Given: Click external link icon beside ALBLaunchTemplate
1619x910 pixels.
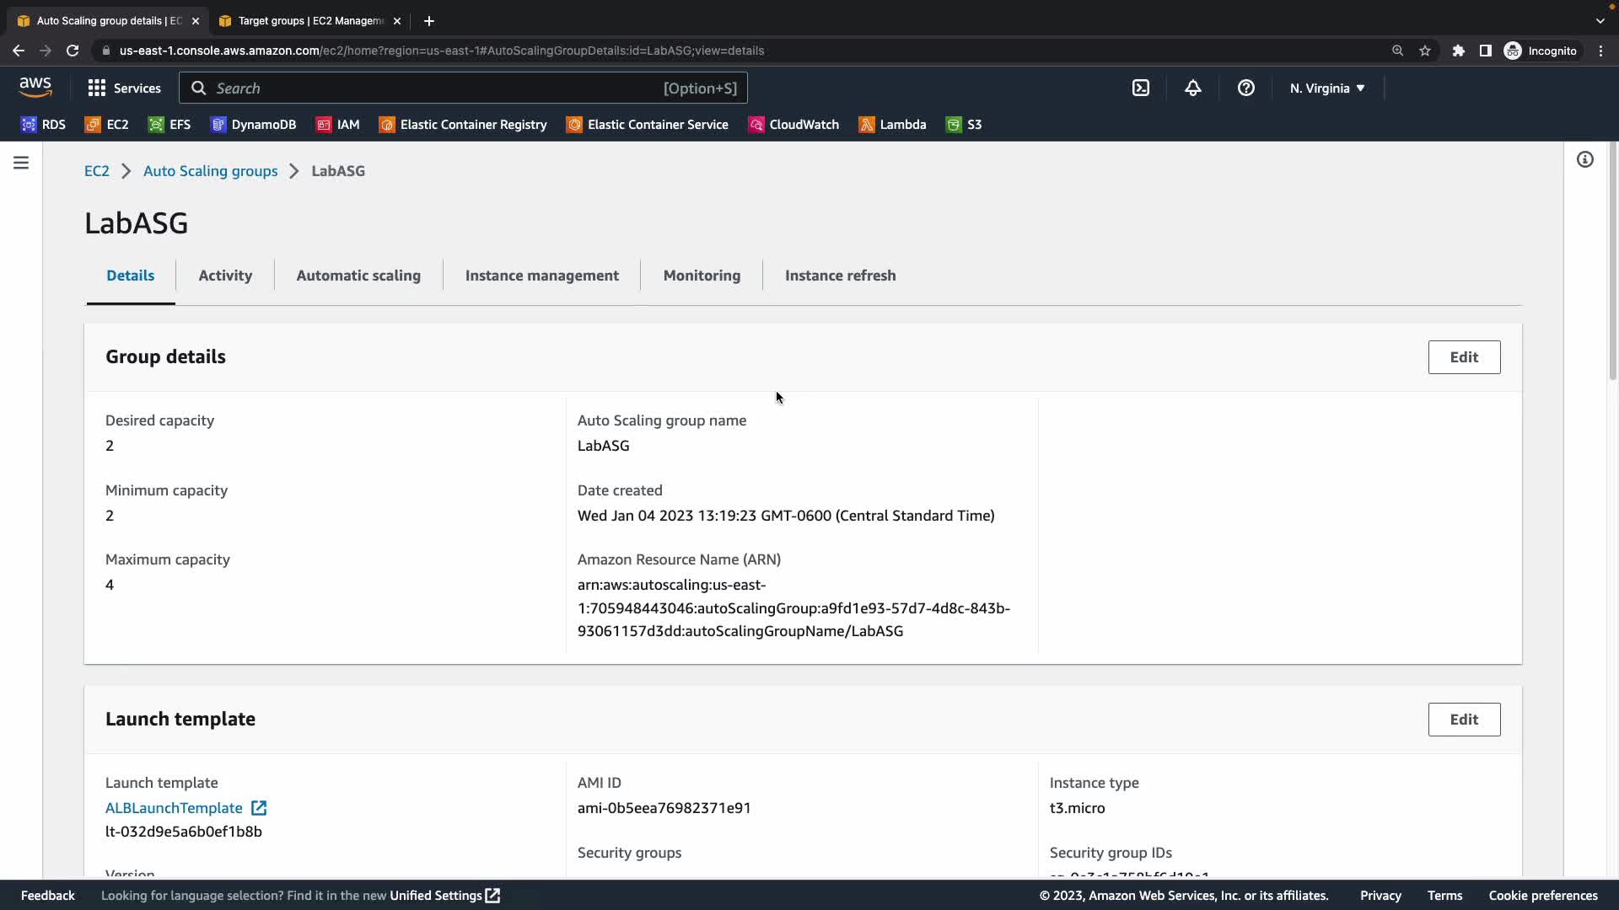Looking at the screenshot, I should click(x=259, y=808).
